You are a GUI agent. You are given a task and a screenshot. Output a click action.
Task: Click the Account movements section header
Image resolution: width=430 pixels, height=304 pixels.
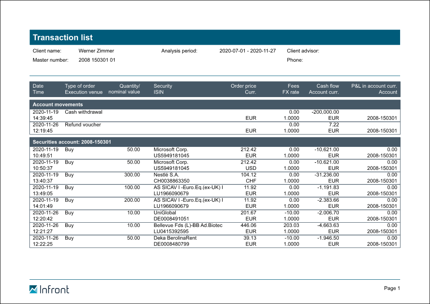pos(58,104)
